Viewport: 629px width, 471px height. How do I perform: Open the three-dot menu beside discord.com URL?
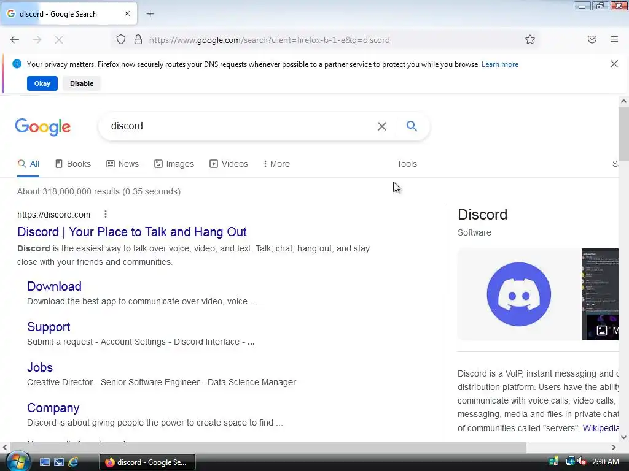coord(106,214)
